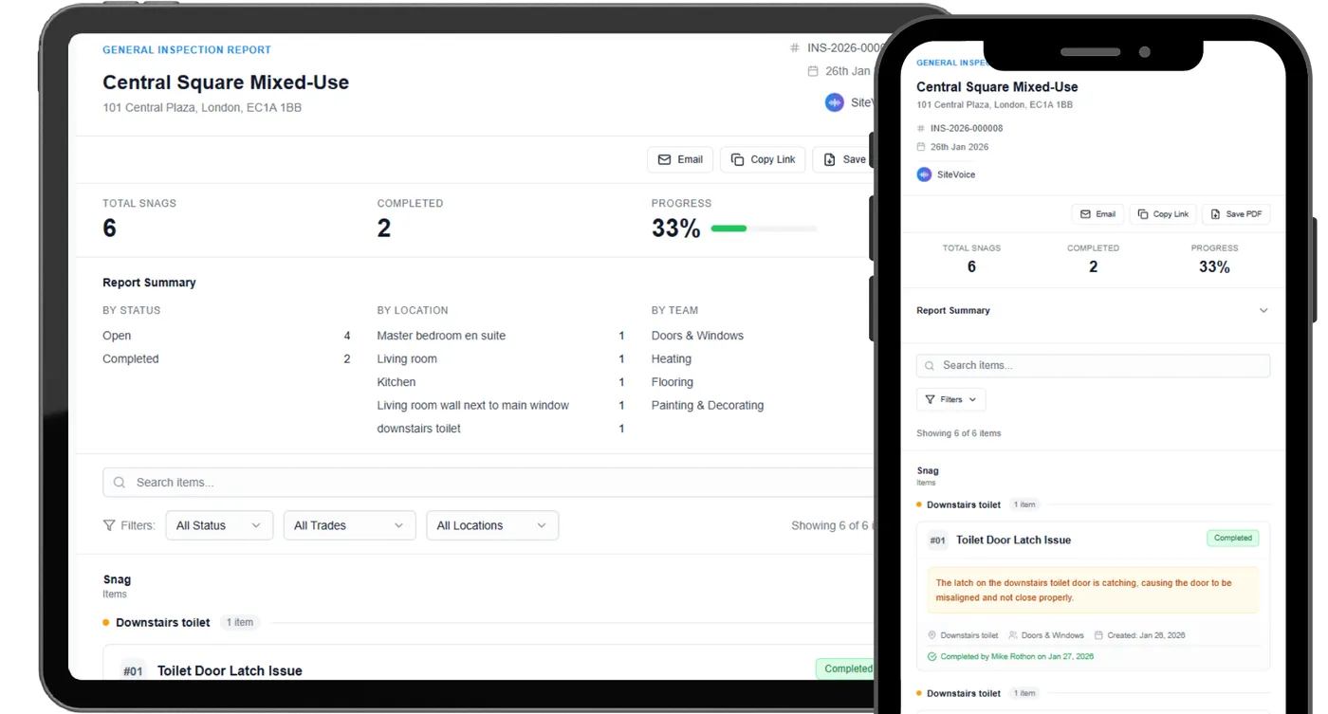
Task: Click location pin icon in phone snag card
Action: pos(931,635)
